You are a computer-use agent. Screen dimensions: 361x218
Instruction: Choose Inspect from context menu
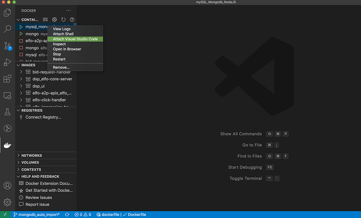(x=75, y=44)
